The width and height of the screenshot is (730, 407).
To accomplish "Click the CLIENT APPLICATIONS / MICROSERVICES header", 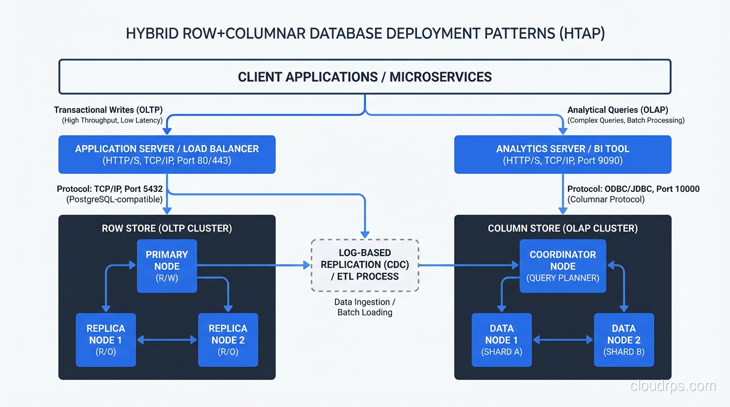I will pos(364,76).
